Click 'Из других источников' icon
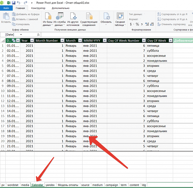Screen dimensions: 193x188 73,17
